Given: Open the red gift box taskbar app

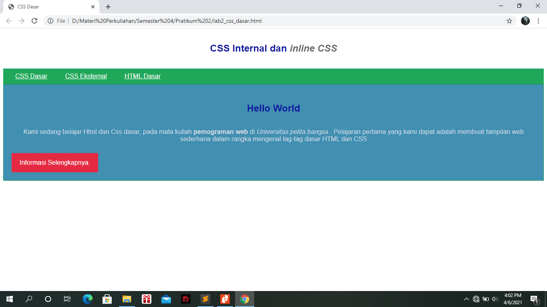Looking at the screenshot, I should tap(147, 299).
